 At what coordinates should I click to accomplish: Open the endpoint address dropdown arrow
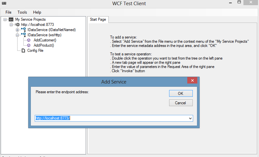coord(190,118)
